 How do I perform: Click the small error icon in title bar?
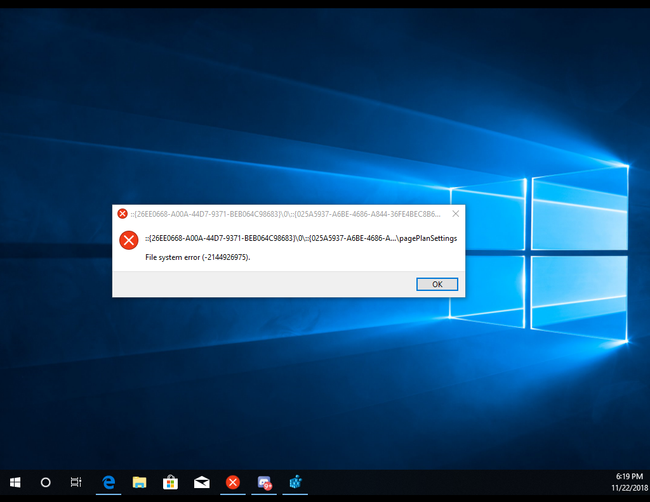(123, 214)
